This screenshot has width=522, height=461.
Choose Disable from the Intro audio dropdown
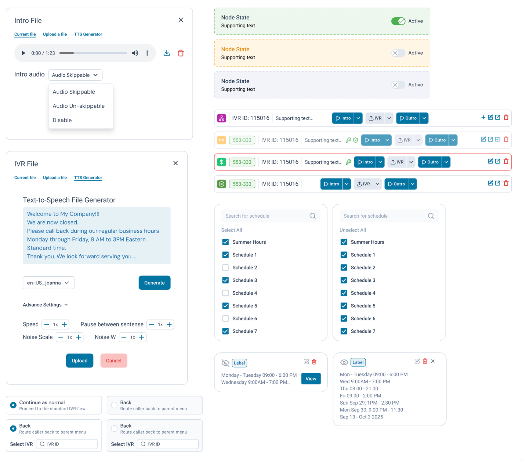(62, 120)
